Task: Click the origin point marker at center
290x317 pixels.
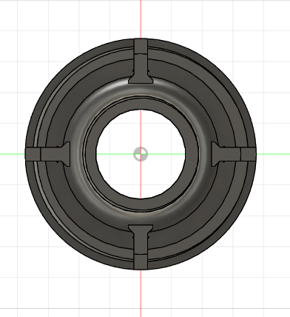Action: [141, 154]
